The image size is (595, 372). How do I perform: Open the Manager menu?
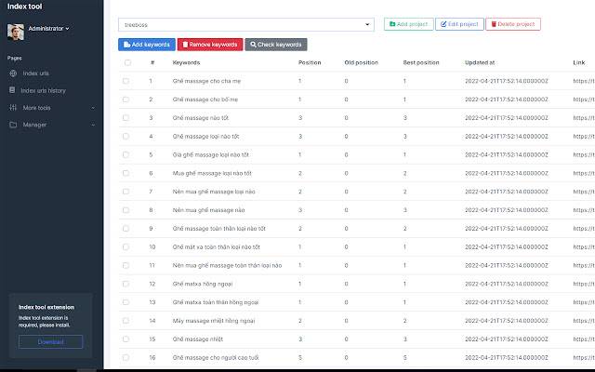pyautogui.click(x=34, y=125)
